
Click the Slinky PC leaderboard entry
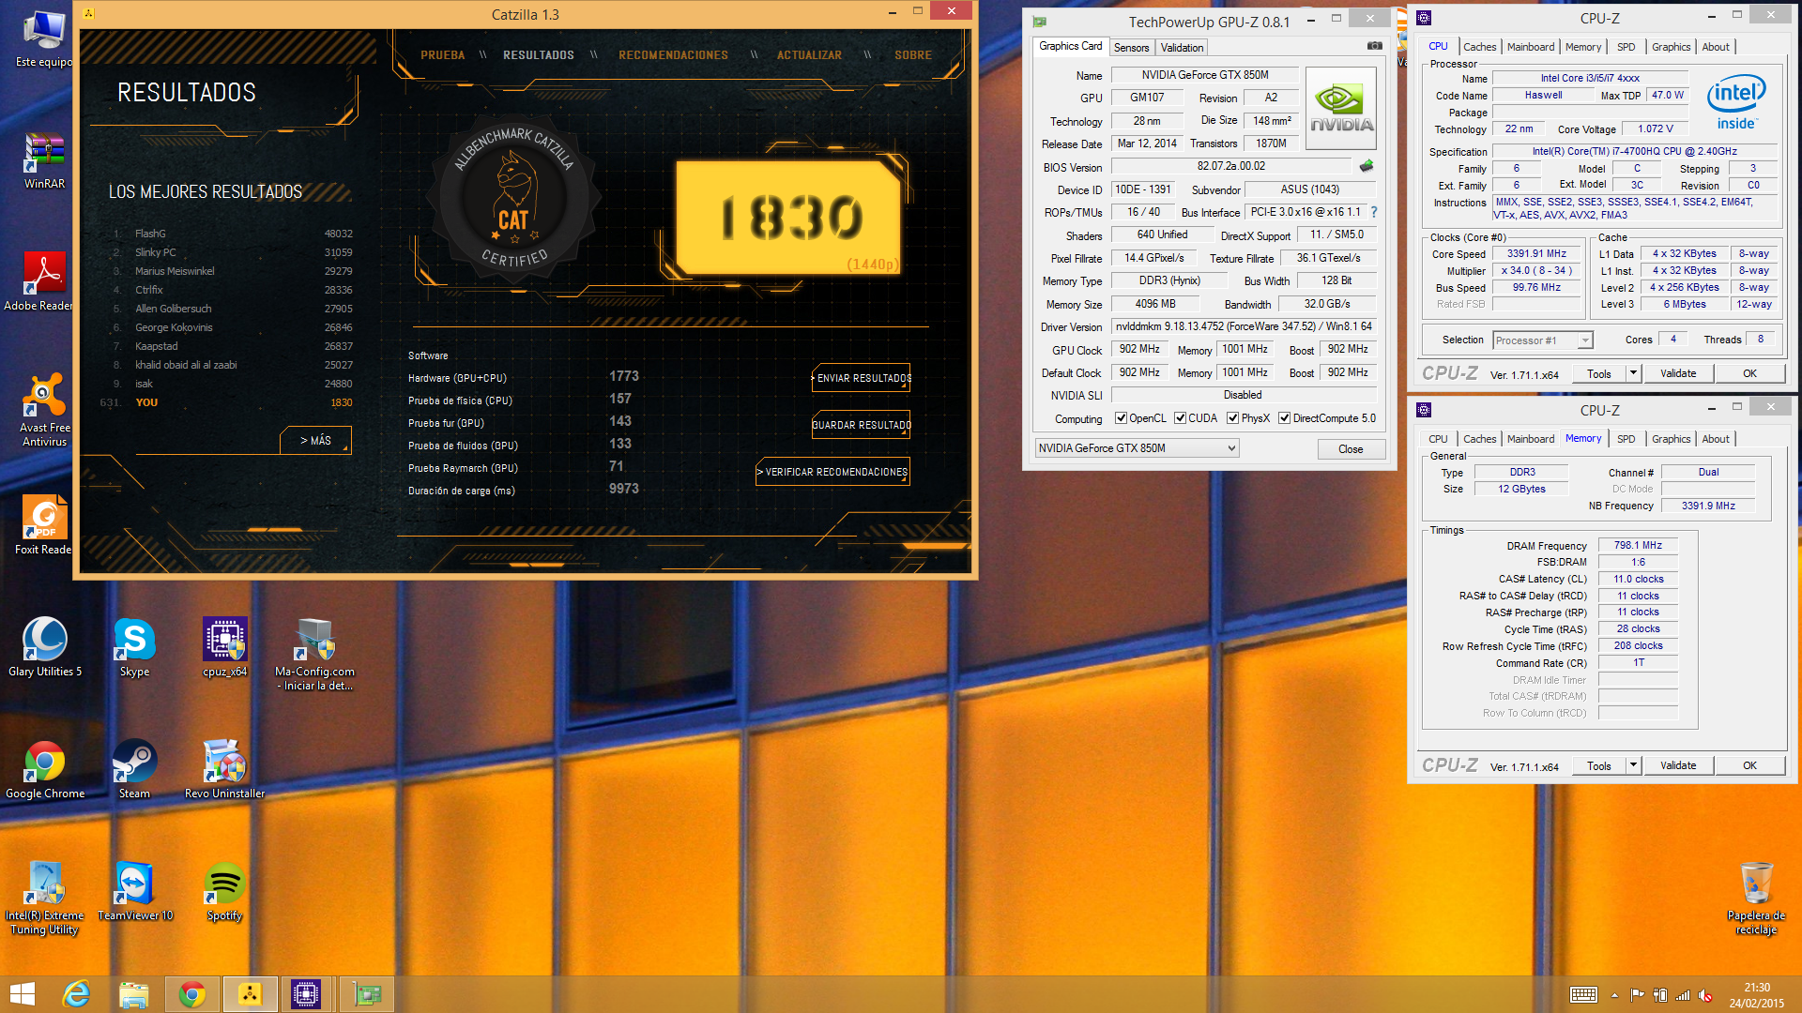pyautogui.click(x=232, y=252)
